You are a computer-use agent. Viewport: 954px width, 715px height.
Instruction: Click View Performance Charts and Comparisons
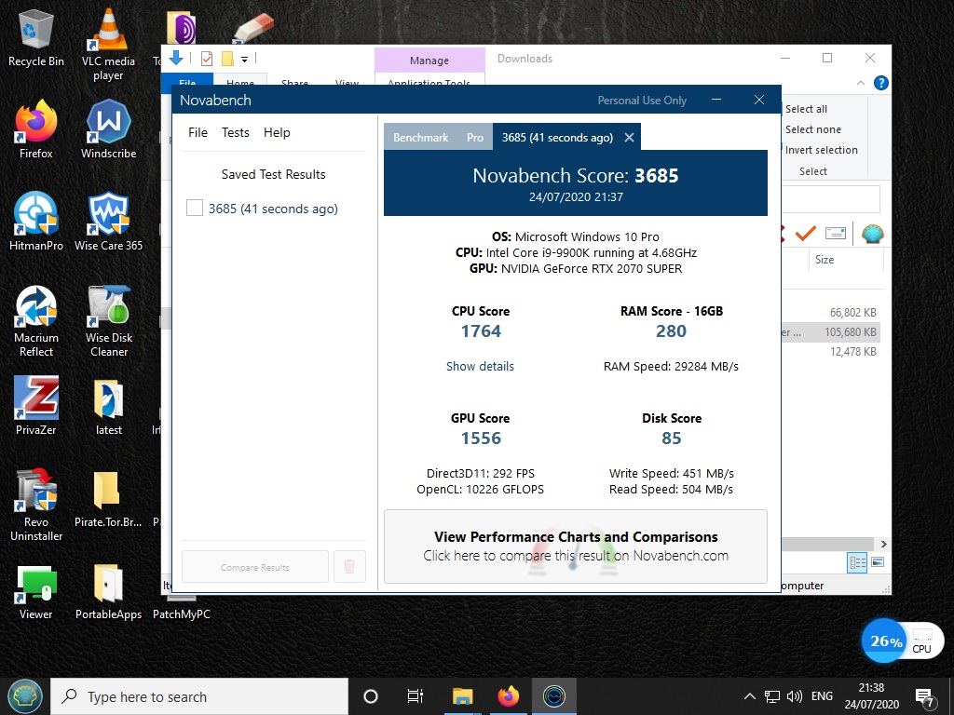576,546
